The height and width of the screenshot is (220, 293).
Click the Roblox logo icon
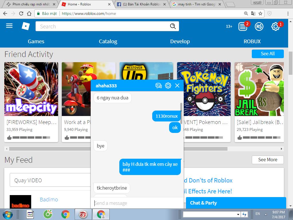pos(25,26)
